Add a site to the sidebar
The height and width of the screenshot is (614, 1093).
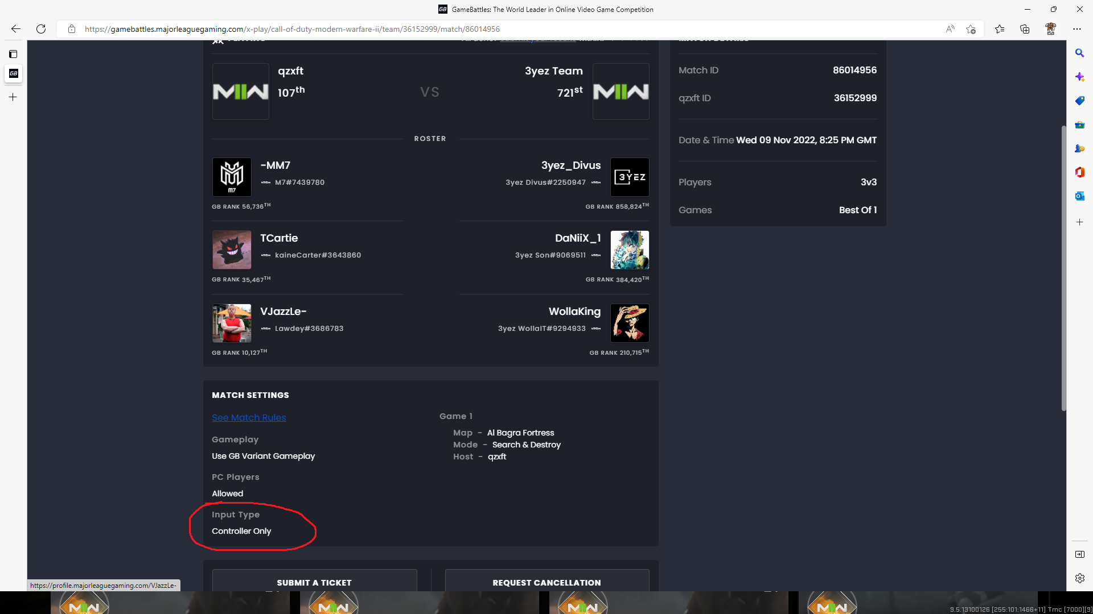pyautogui.click(x=1079, y=222)
